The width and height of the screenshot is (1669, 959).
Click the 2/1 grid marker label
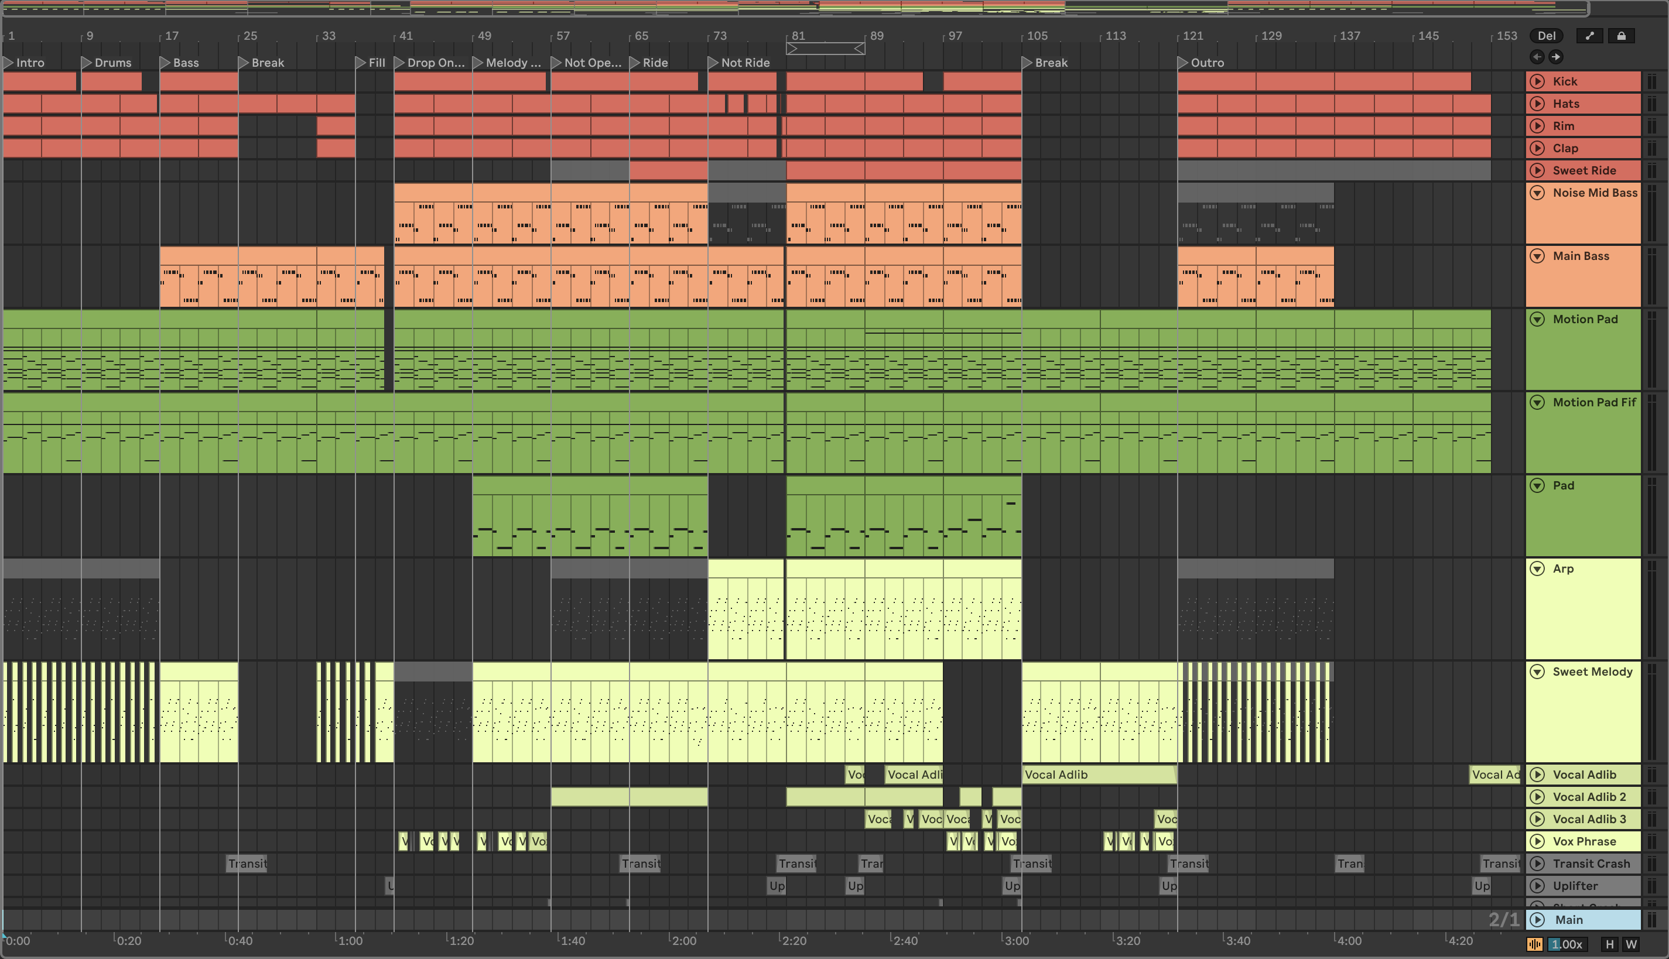[x=1504, y=919]
